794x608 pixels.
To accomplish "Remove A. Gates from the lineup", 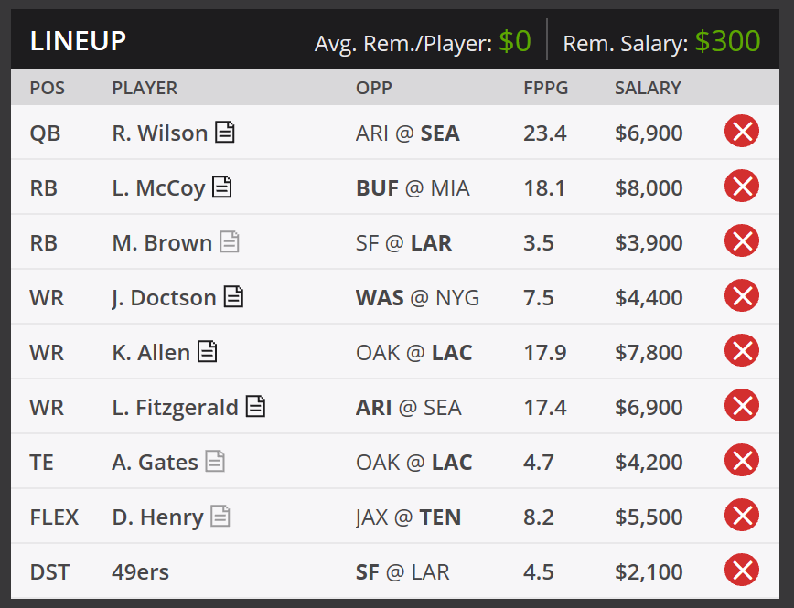I will [x=742, y=462].
